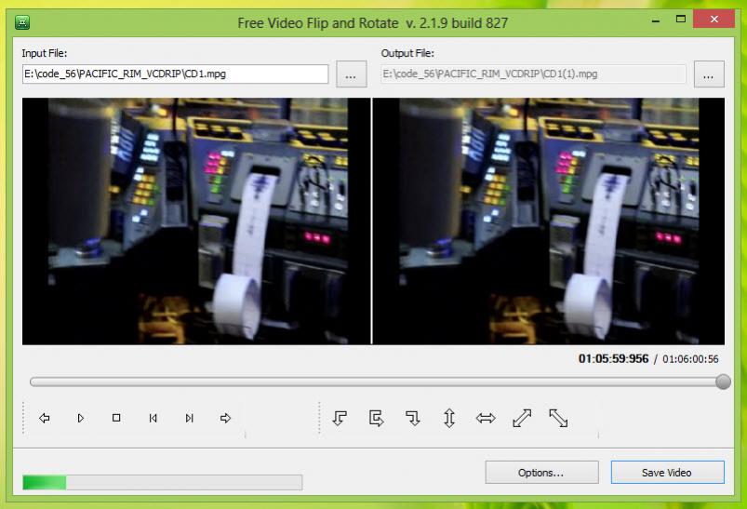Rotate video 90 degrees clockwise

[x=412, y=419]
